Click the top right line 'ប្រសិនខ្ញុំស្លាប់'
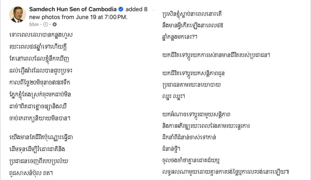The height and width of the screenshot is (180, 311). [192, 14]
